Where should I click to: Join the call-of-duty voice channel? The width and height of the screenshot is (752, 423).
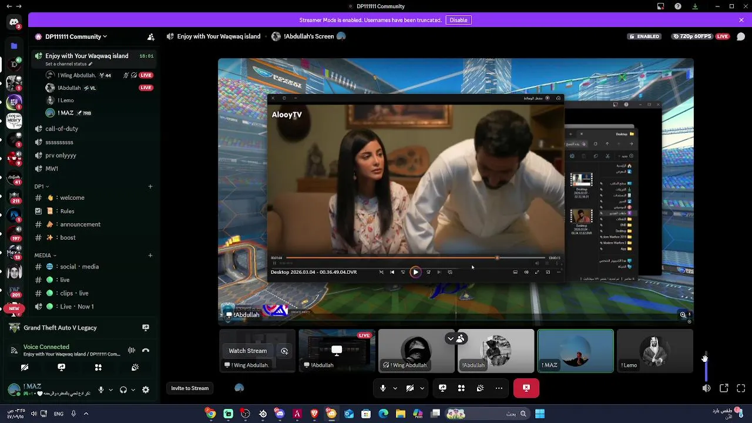[x=94, y=129]
